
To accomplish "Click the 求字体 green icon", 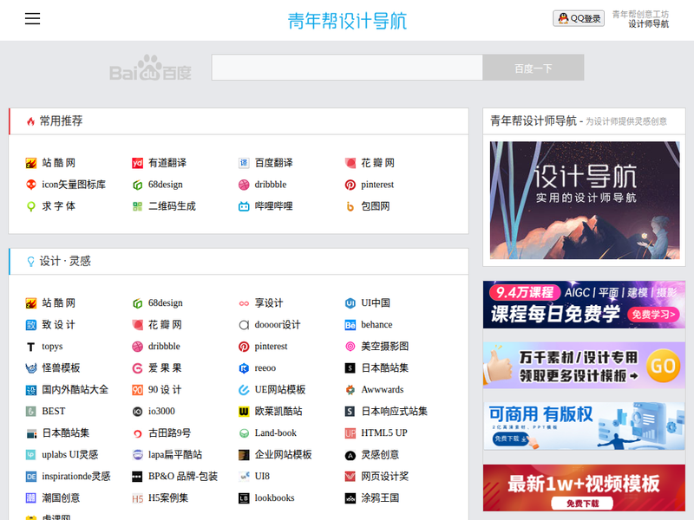I will (x=31, y=206).
